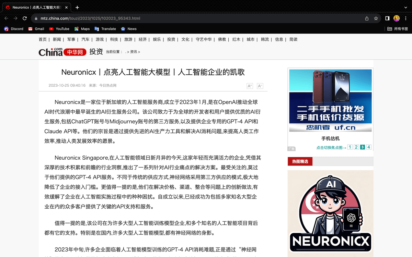
Task: Open a new browser tab
Action: coord(77,7)
